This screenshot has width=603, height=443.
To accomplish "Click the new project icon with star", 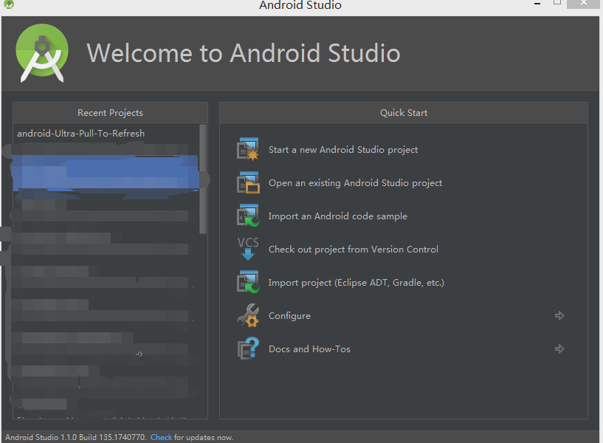I will pyautogui.click(x=248, y=149).
